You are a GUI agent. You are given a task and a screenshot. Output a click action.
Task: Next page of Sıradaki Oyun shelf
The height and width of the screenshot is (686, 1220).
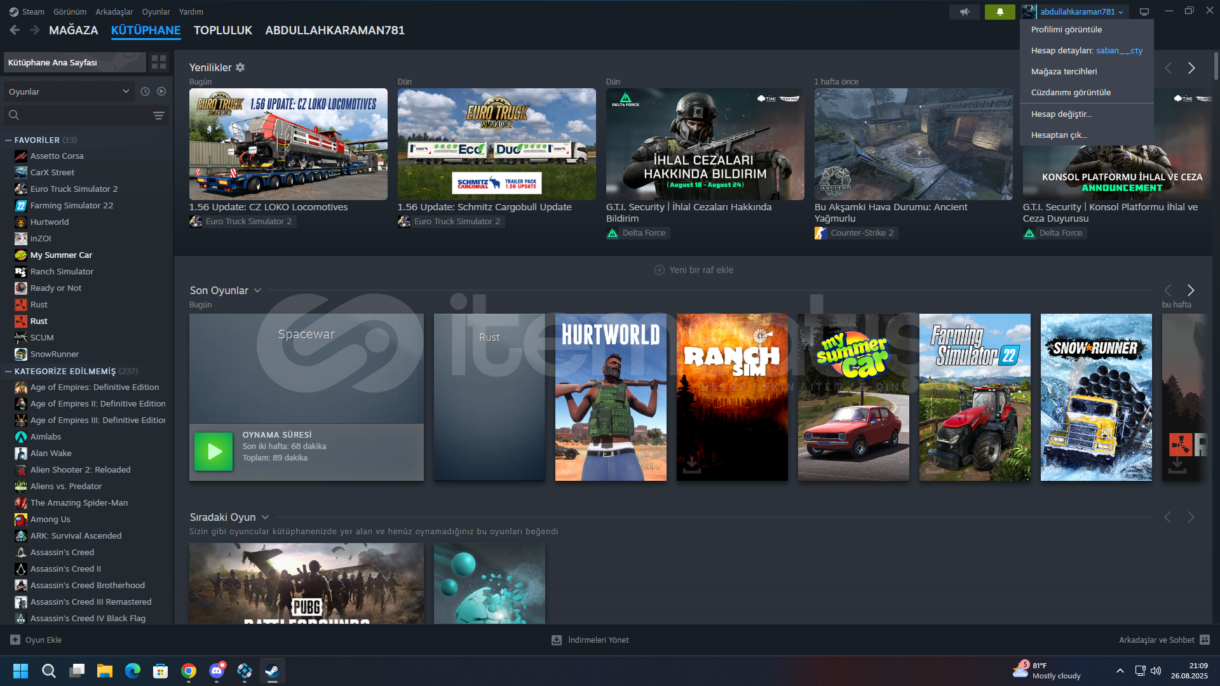tap(1191, 517)
